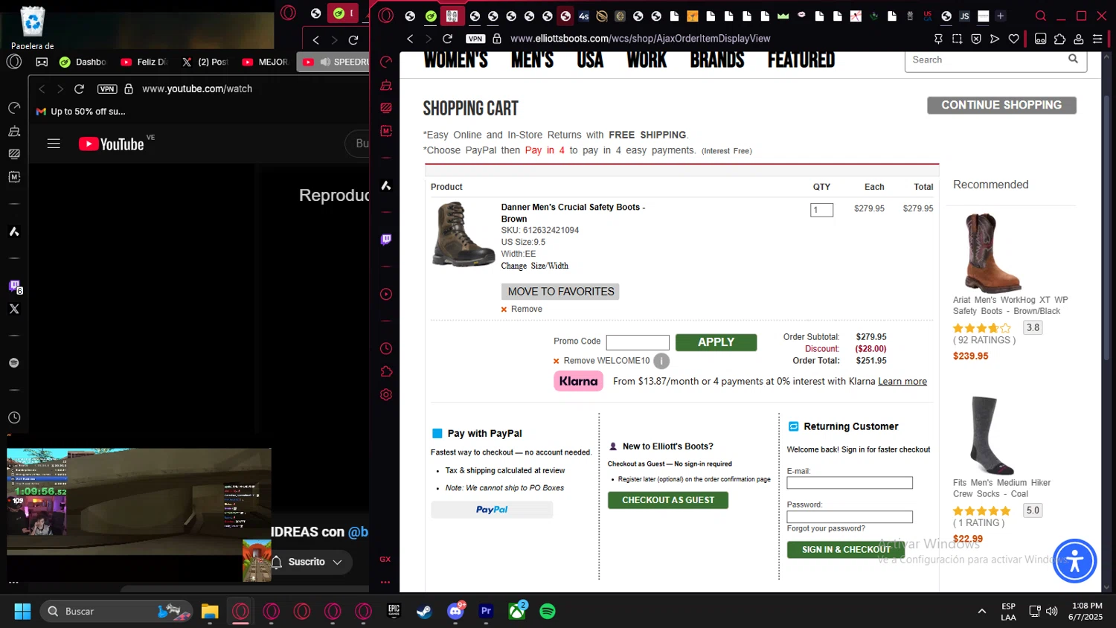Viewport: 1116px width, 628px height.
Task: Open the search tabs magnifier icon
Action: click(1041, 16)
